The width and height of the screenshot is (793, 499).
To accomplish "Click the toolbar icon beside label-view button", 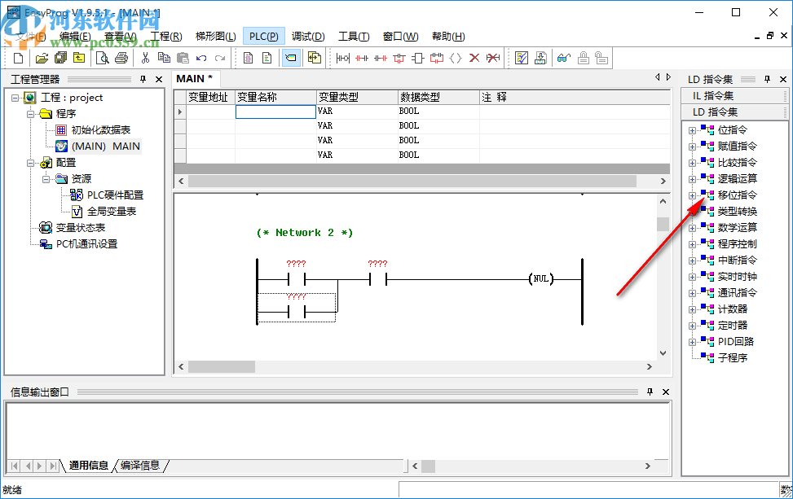I will (x=315, y=58).
